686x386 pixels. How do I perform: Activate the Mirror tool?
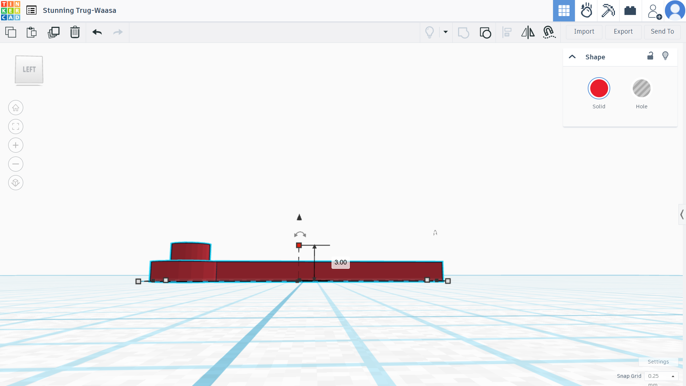528,32
